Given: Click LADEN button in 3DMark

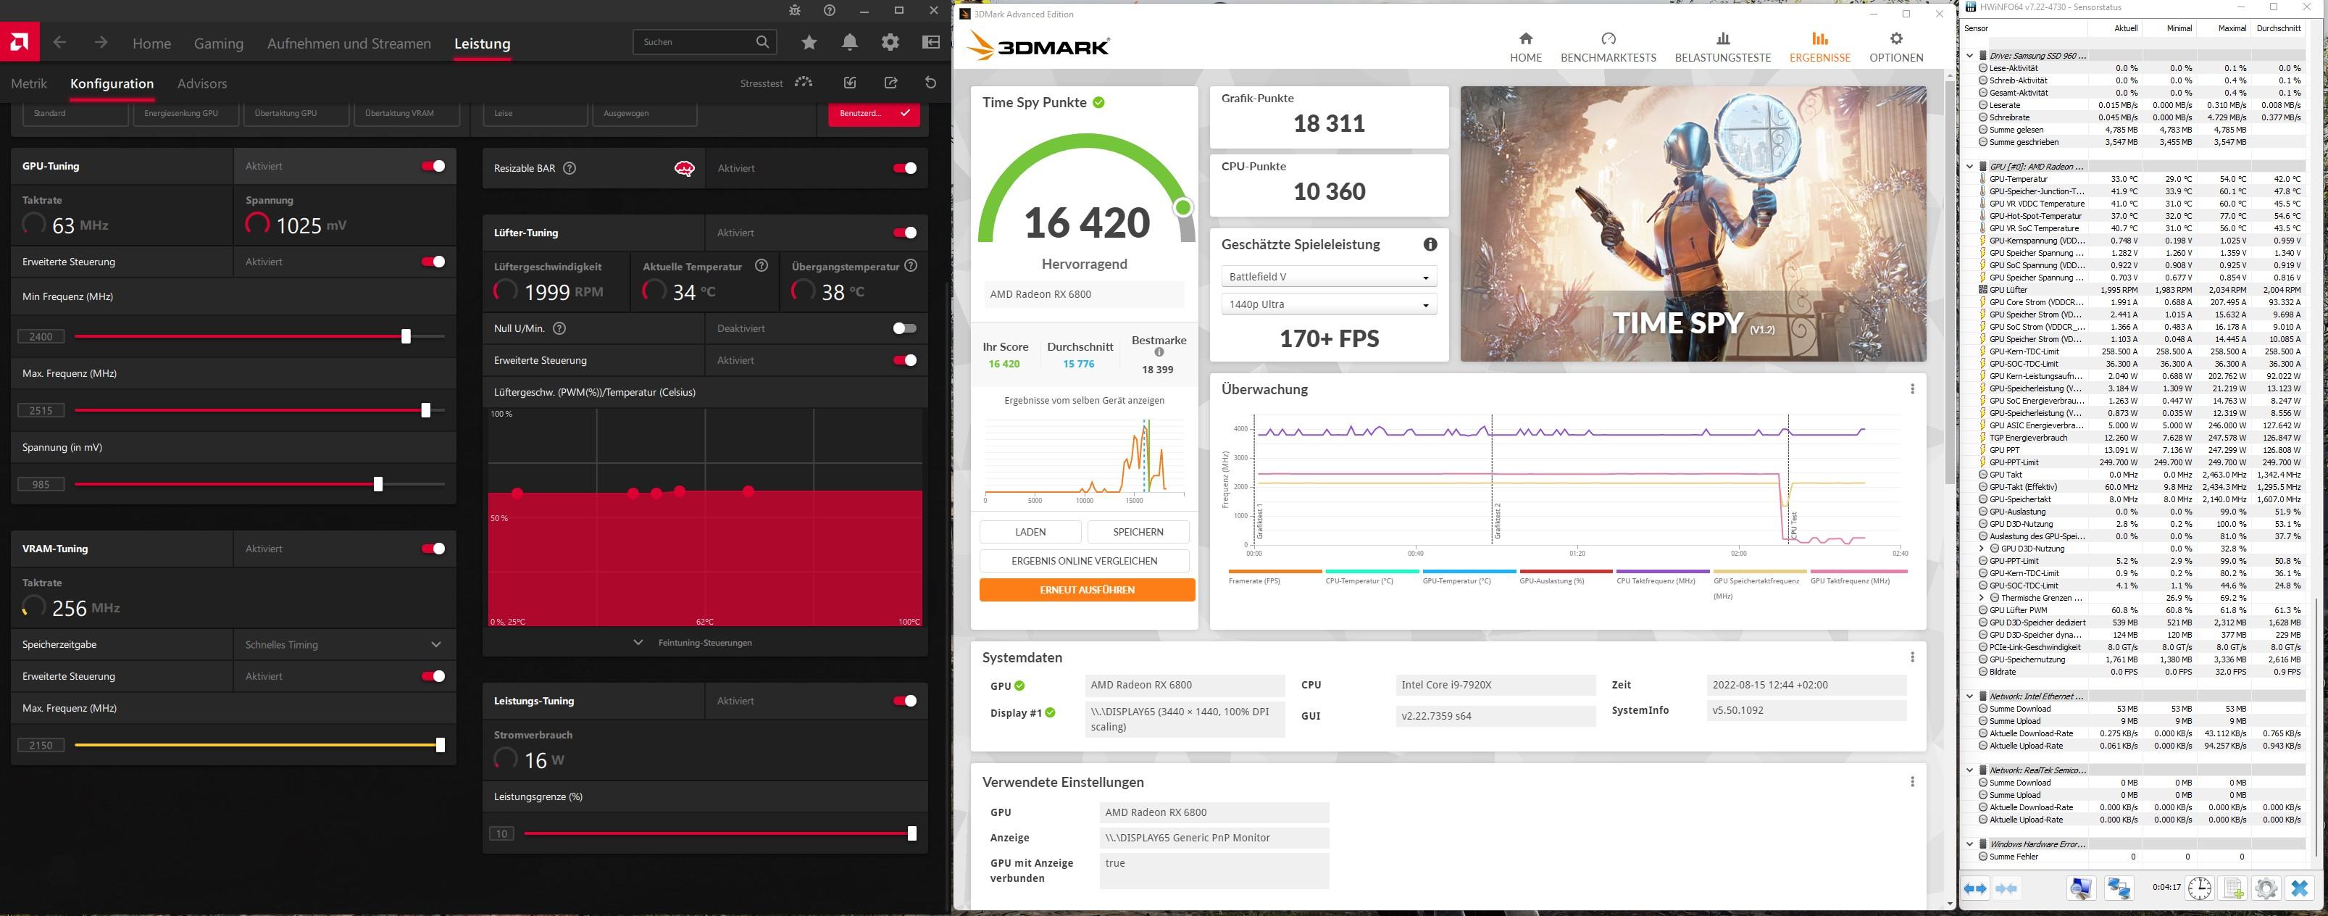Looking at the screenshot, I should pyautogui.click(x=1030, y=532).
